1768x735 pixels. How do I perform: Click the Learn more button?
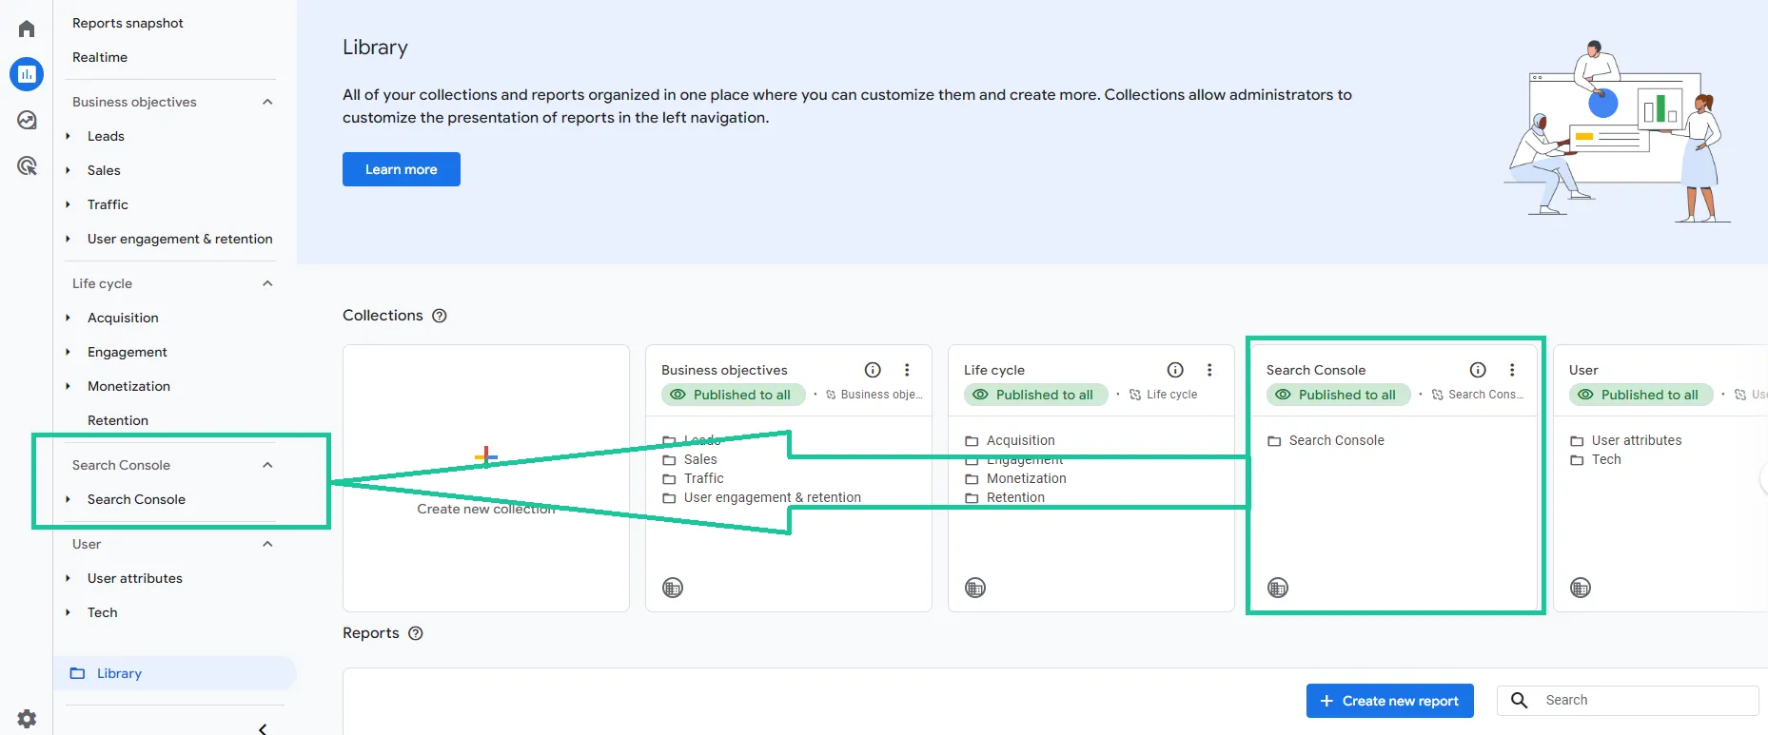402,169
